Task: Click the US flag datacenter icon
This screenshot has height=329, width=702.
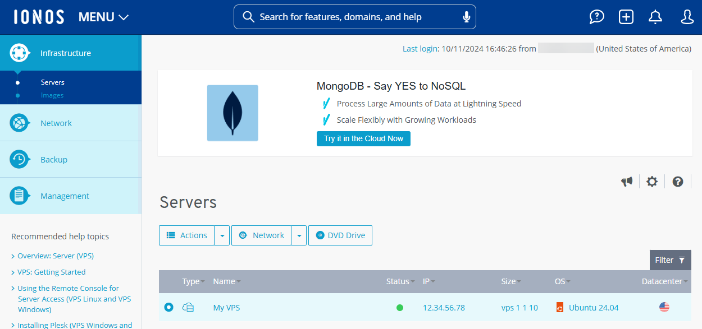Action: [x=664, y=307]
